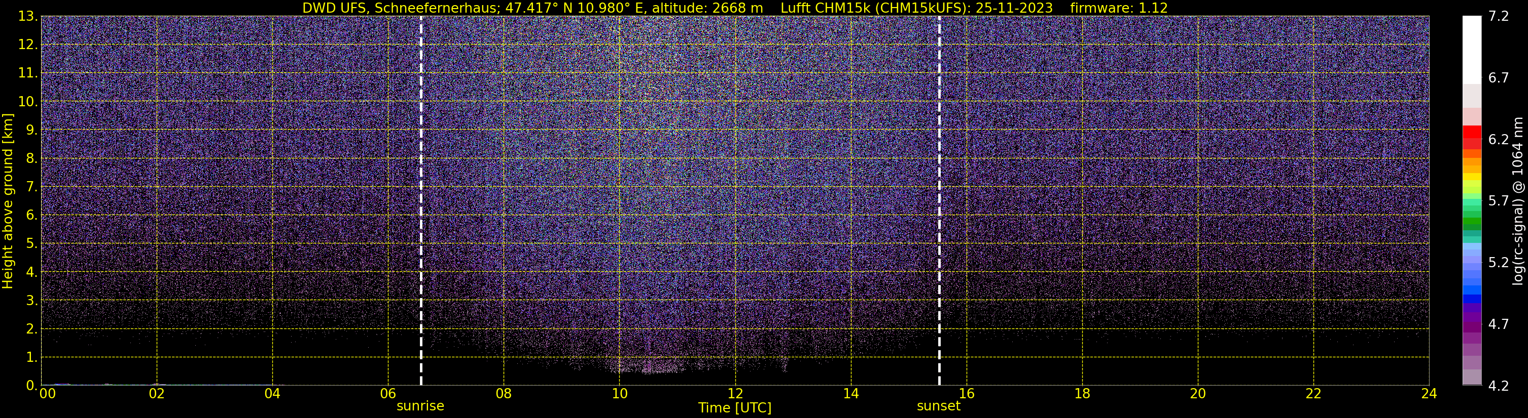The image size is (1528, 418).
Task: Click the colorbar value '4.7'
Action: click(x=1499, y=324)
